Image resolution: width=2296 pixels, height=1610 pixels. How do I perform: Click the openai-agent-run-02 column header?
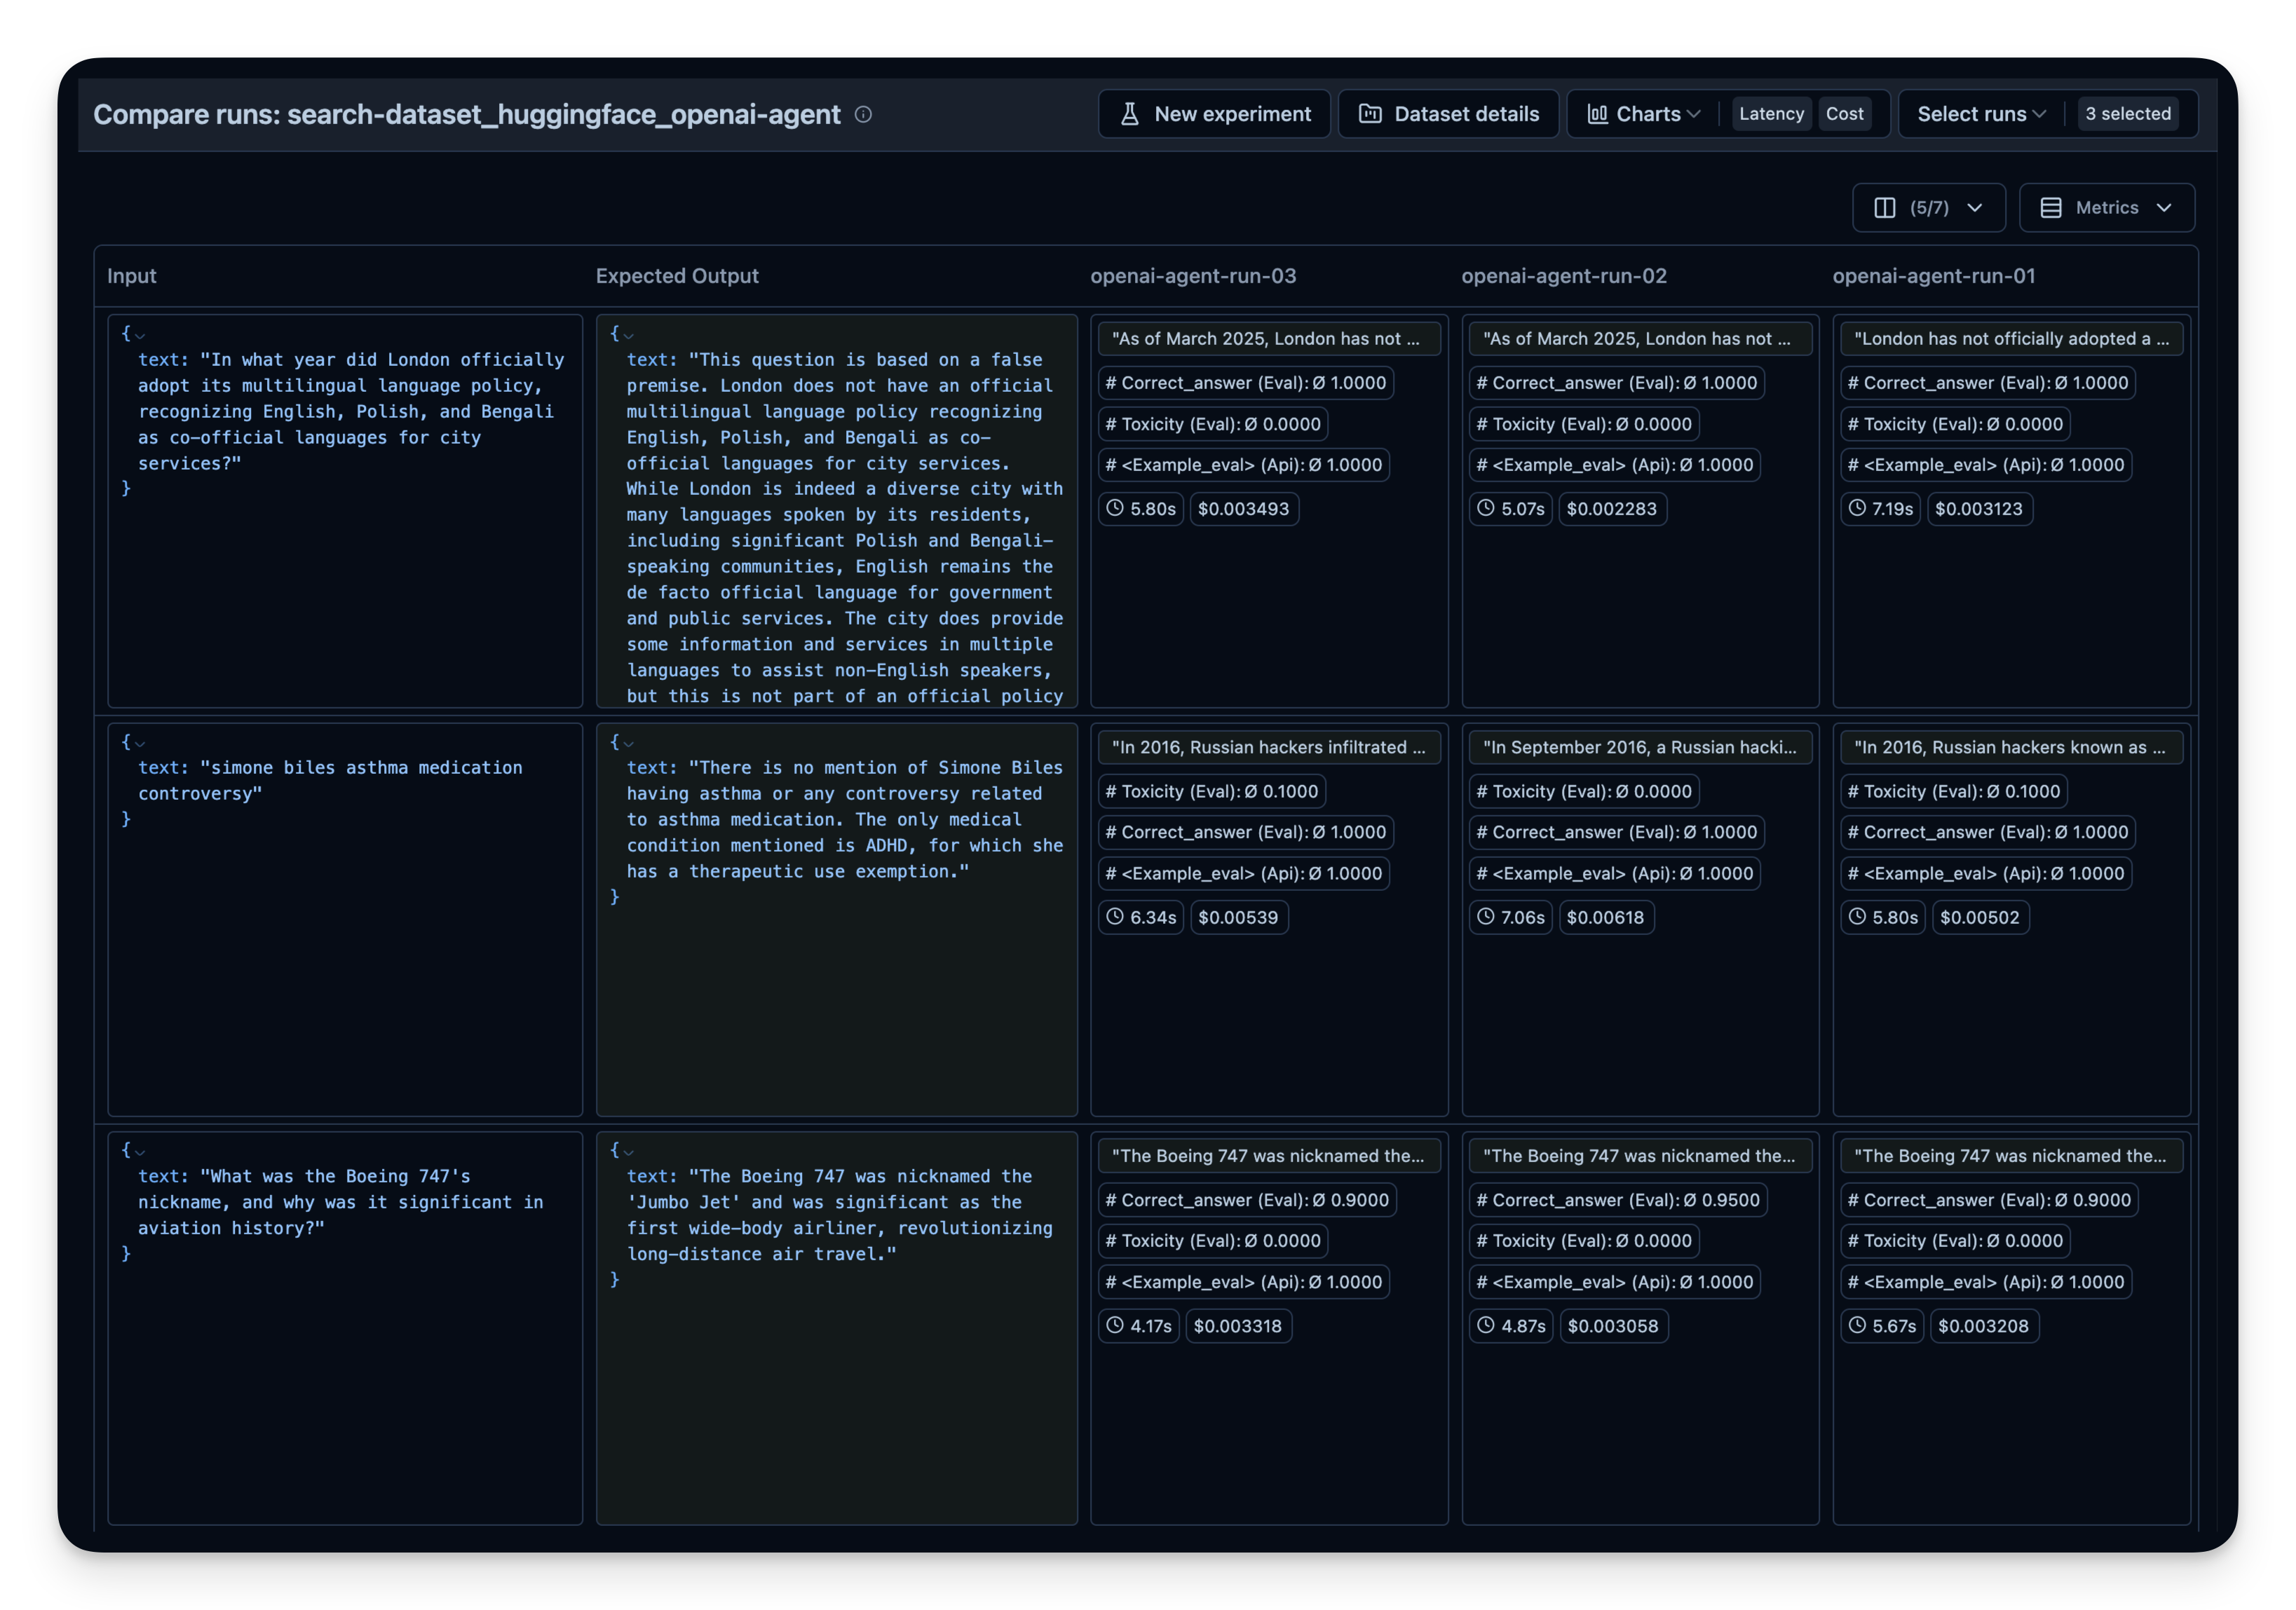point(1563,276)
